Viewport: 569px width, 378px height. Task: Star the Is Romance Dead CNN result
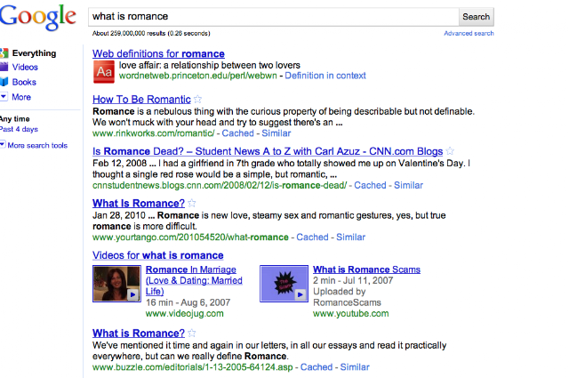click(x=451, y=150)
